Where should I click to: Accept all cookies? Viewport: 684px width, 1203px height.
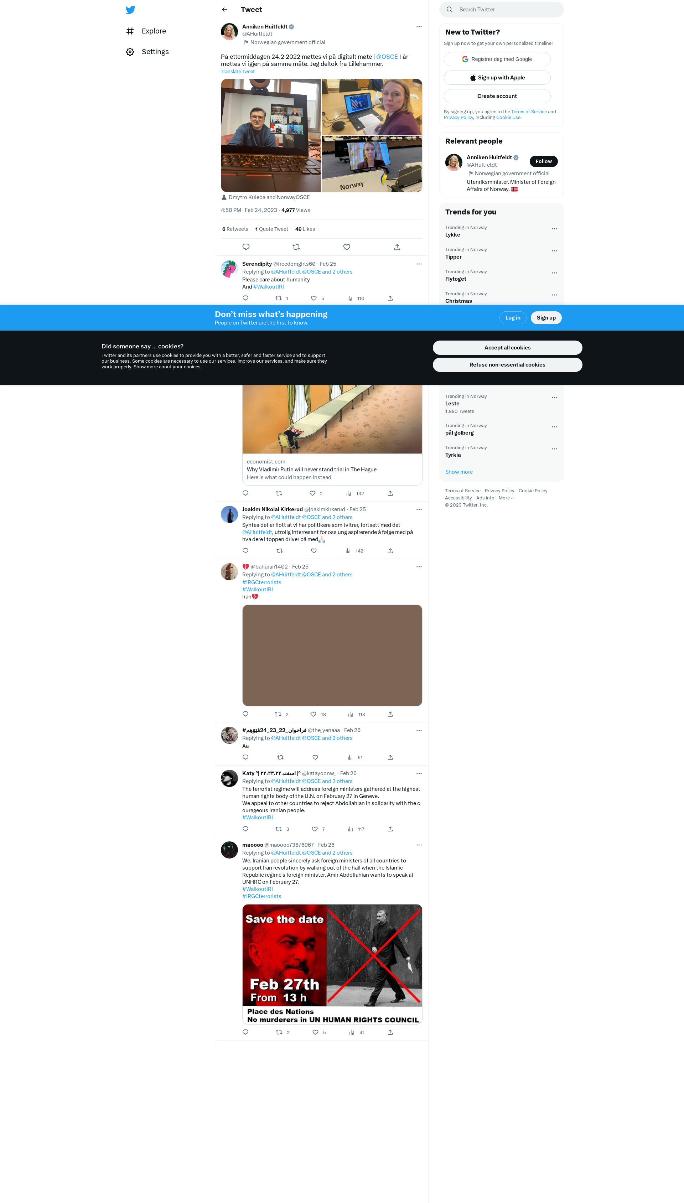(507, 348)
